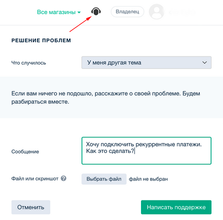Open the Все магазины store selector
223x220 pixels.
point(58,12)
